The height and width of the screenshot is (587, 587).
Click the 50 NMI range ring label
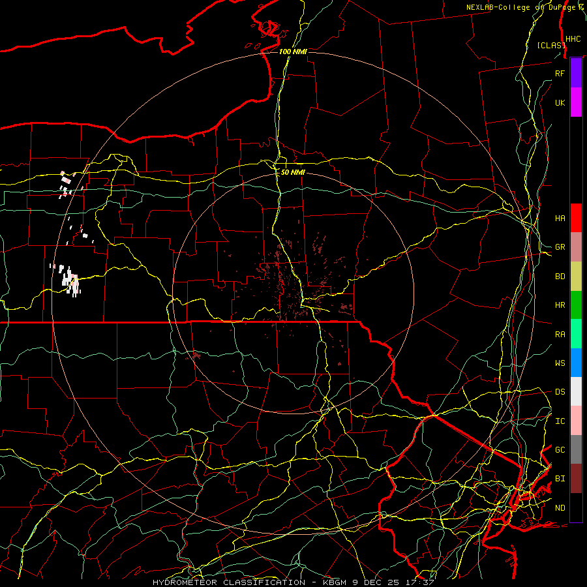(293, 173)
